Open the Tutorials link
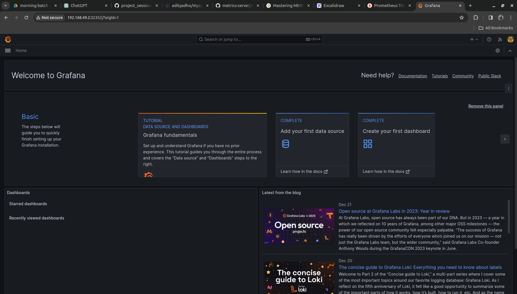 pyautogui.click(x=440, y=76)
